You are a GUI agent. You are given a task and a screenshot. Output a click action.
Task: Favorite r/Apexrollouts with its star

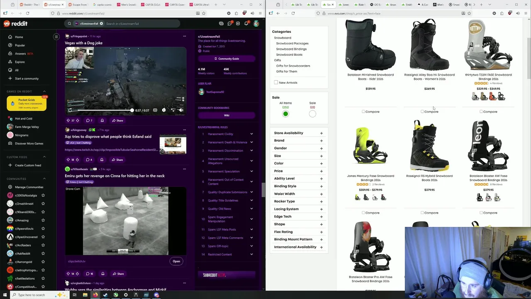pyautogui.click(x=43, y=229)
